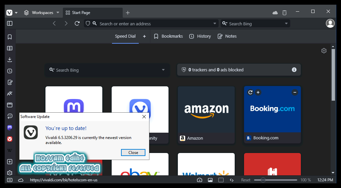Expand address bar history dropdown
The width and height of the screenshot is (341, 188).
tap(215, 23)
